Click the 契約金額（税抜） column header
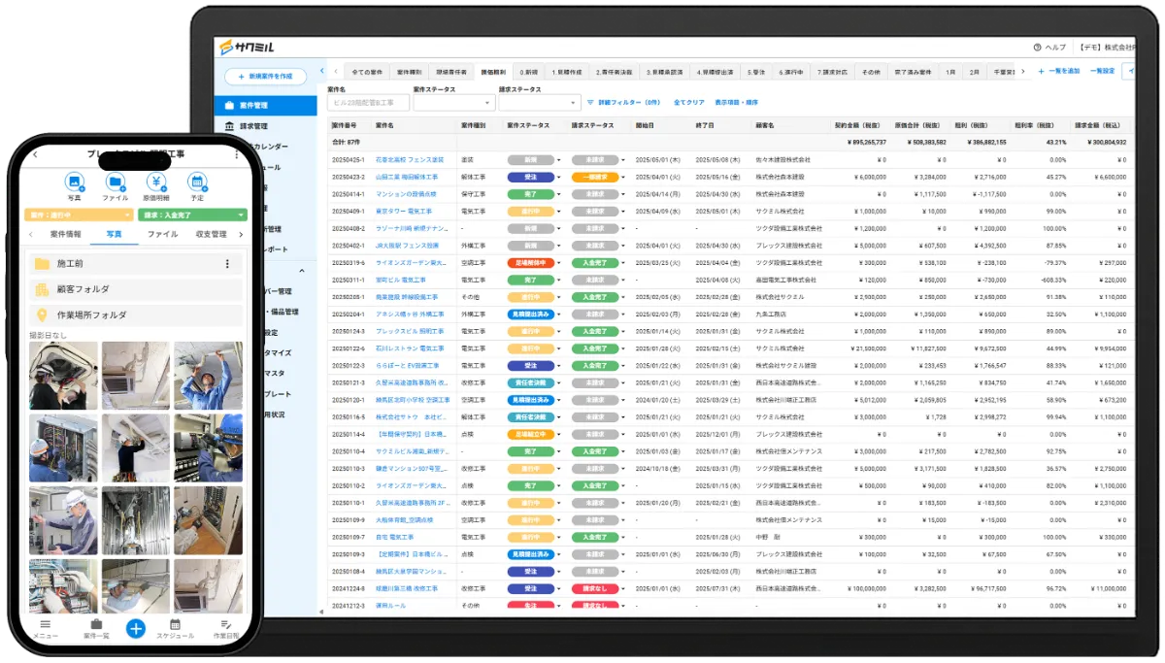The width and height of the screenshot is (1165, 663). click(859, 126)
